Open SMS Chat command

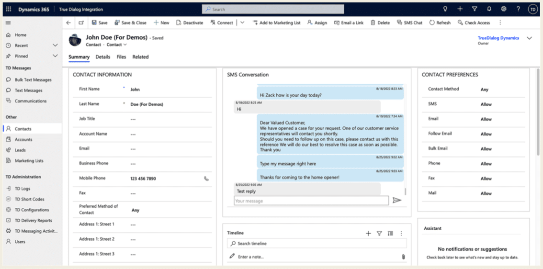[409, 23]
